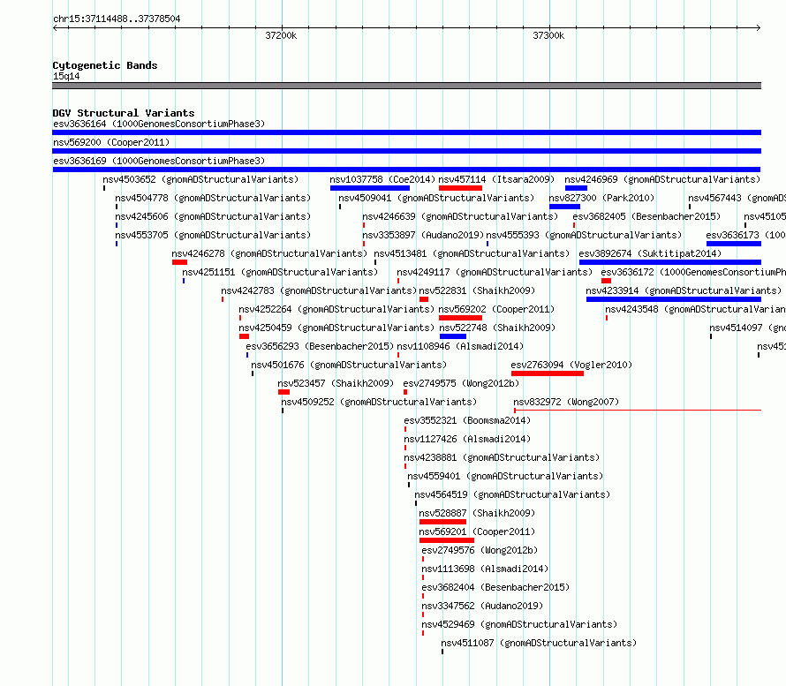Image resolution: width=786 pixels, height=686 pixels.
Task: Select esv3682404 (Besenbacher2015) label
Action: [x=495, y=587]
